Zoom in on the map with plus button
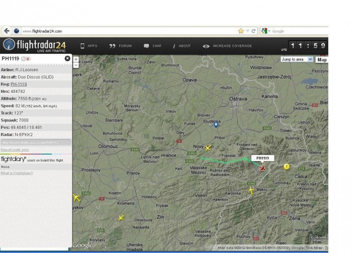 pyautogui.click(x=76, y=59)
